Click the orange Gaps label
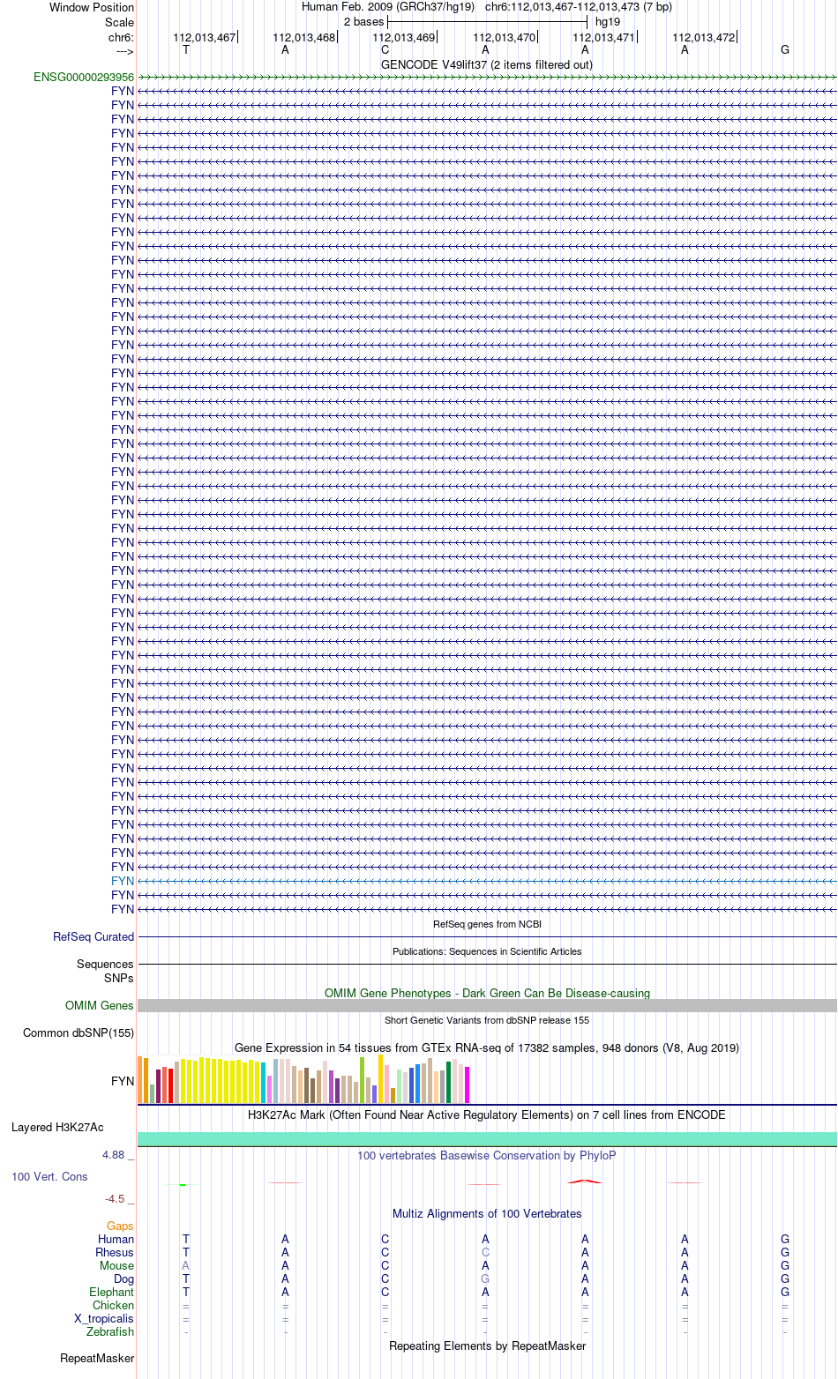Image resolution: width=838 pixels, height=1379 pixels. [x=120, y=1226]
